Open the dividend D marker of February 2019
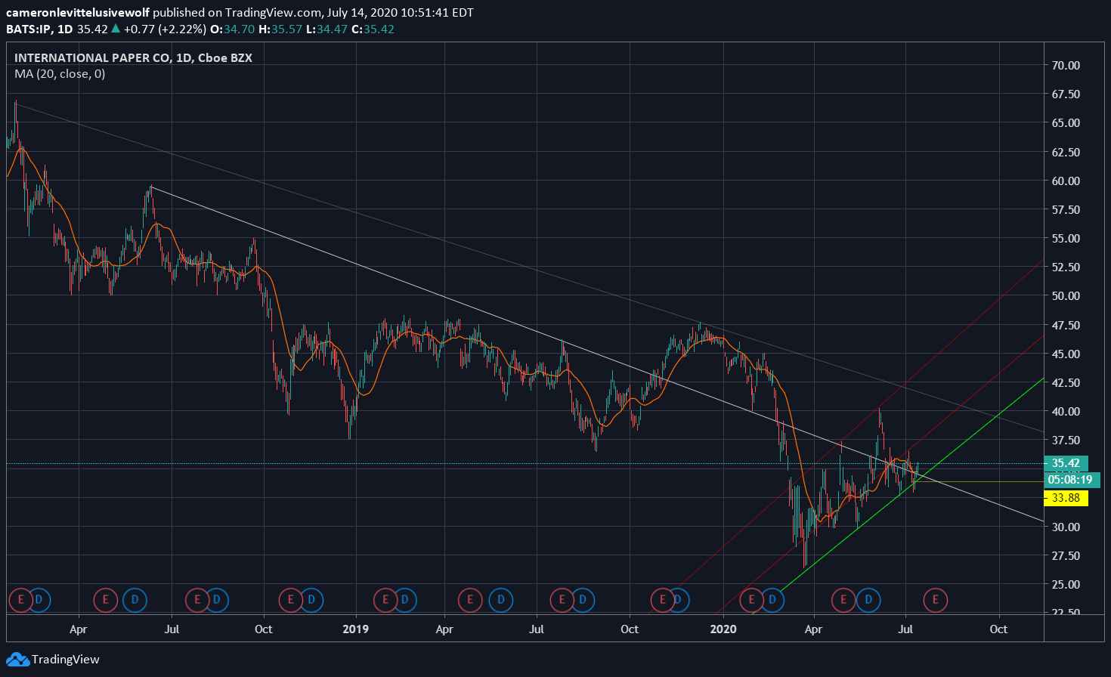 (x=405, y=601)
